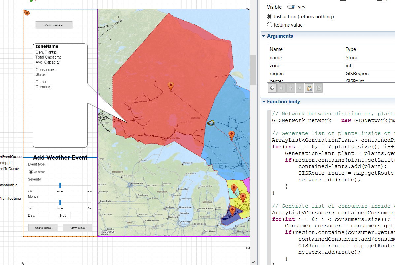Image resolution: width=395 pixels, height=265 pixels.
Task: Select the Ice Storm event type
Action: (31, 172)
